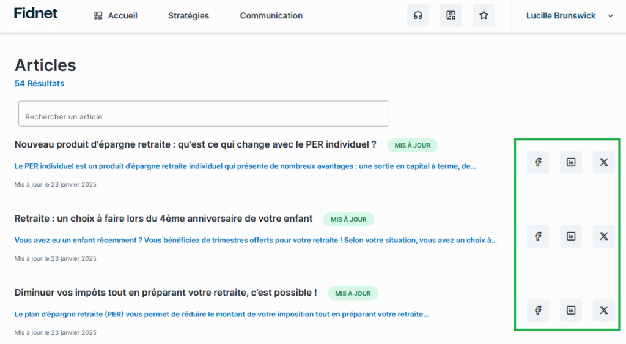Open article "Diminuer vos impôts tout en préparant"
Image resolution: width=626 pixels, height=344 pixels.
166,293
